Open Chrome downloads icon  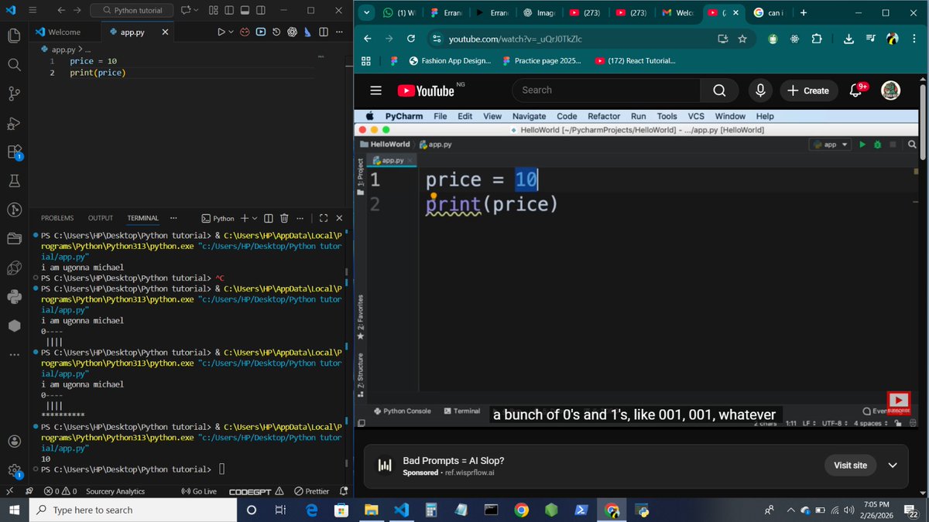click(848, 39)
